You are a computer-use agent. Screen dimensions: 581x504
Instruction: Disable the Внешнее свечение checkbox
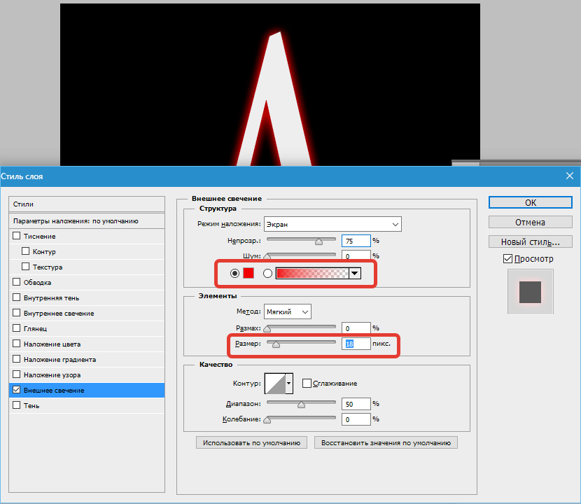(x=17, y=391)
